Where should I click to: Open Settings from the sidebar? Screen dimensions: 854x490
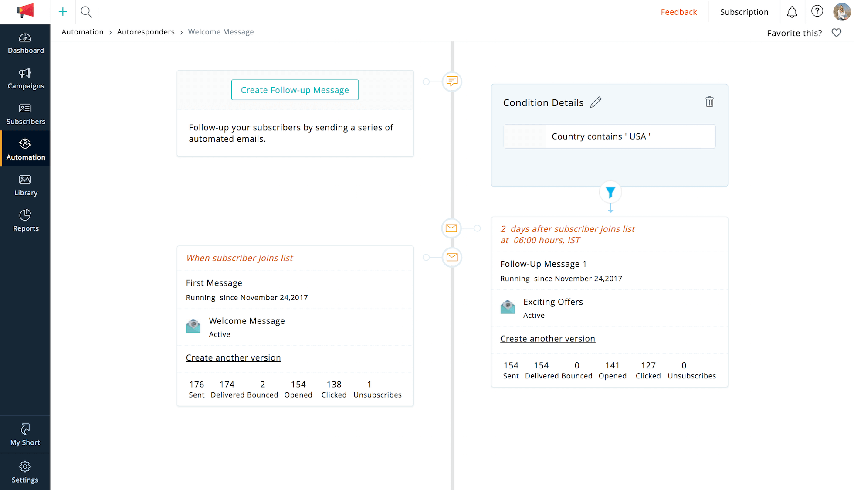point(25,472)
